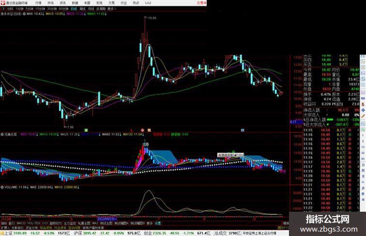Select 30-minute shortcut in right sidebar
The width and height of the screenshot is (366, 236).
point(363,153)
